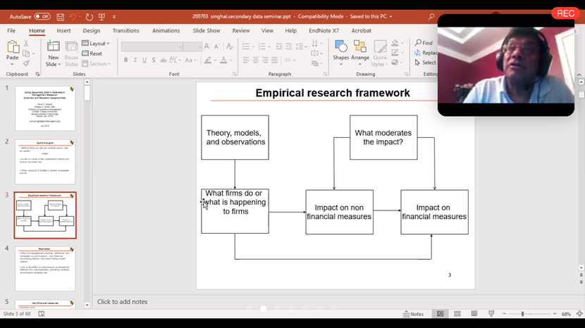Adjust the zoom slider
This screenshot has width=585, height=328.
tap(522, 314)
